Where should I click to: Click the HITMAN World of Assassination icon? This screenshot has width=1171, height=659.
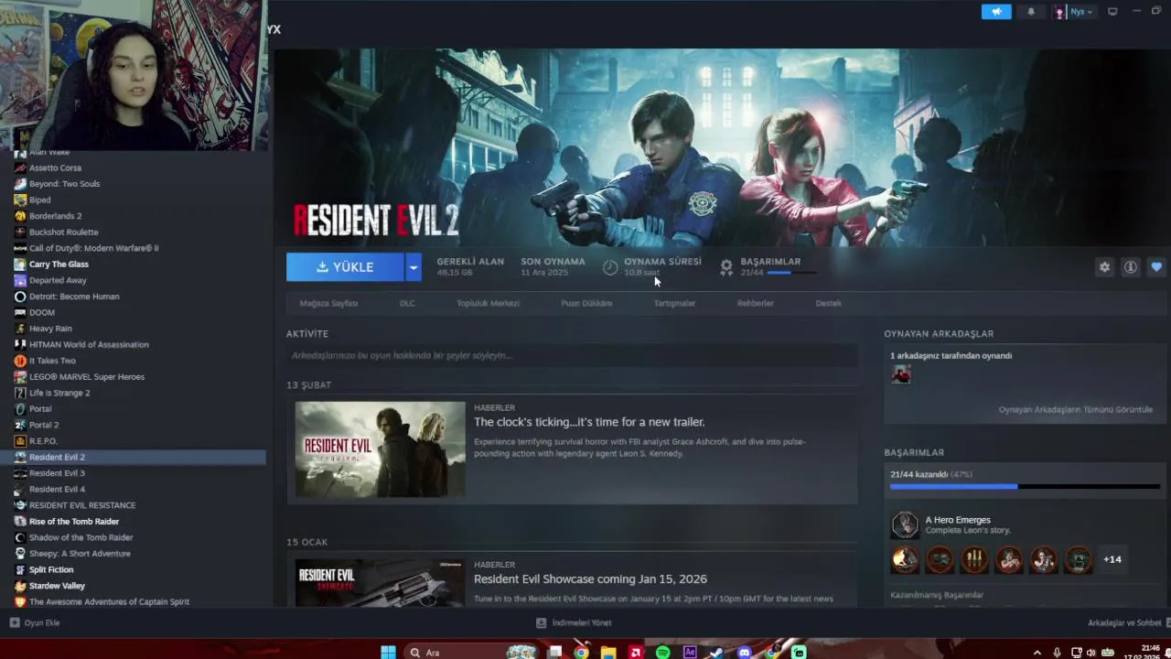pyautogui.click(x=20, y=344)
